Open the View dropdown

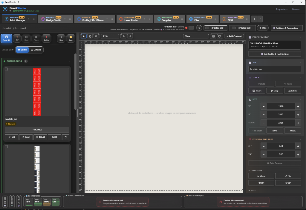coord(196,36)
